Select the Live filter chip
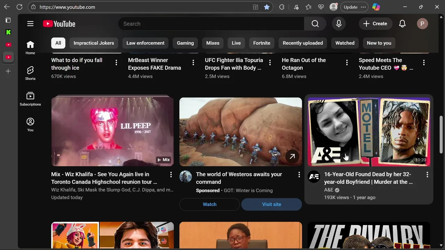 coord(236,43)
